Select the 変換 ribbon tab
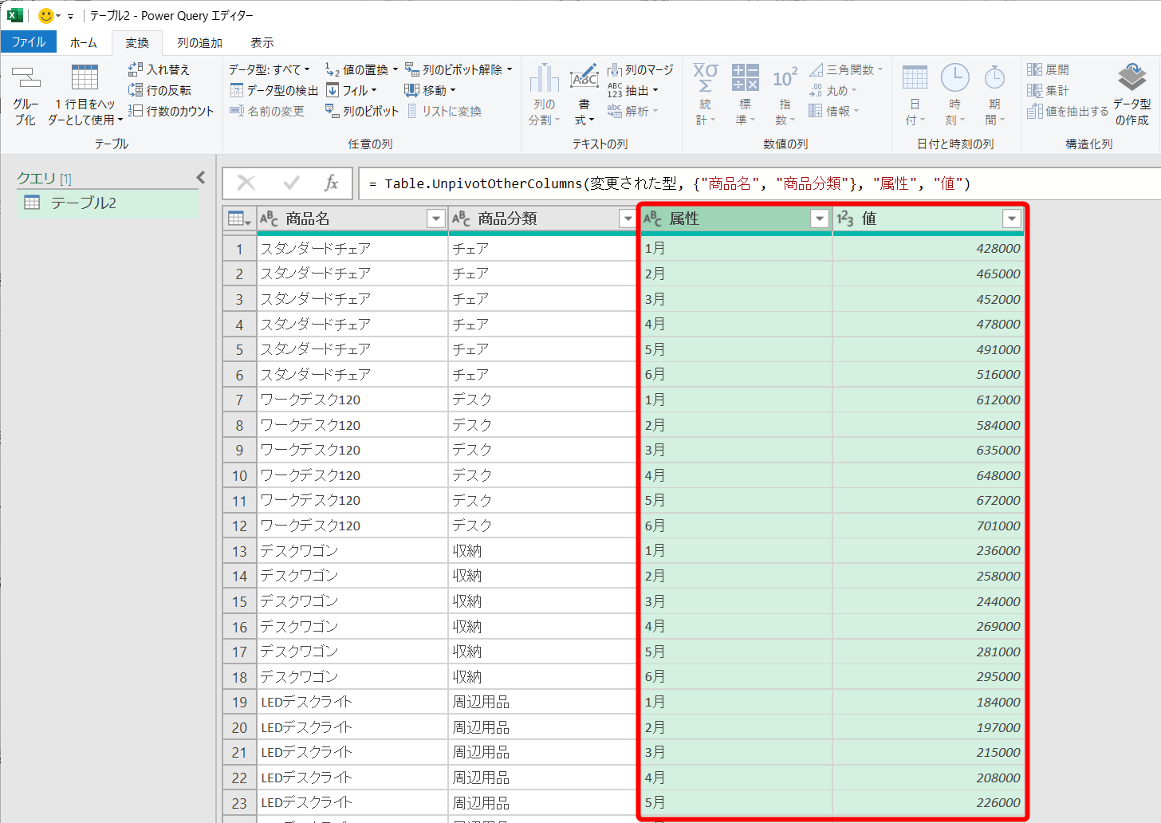The height and width of the screenshot is (823, 1161). coord(136,42)
